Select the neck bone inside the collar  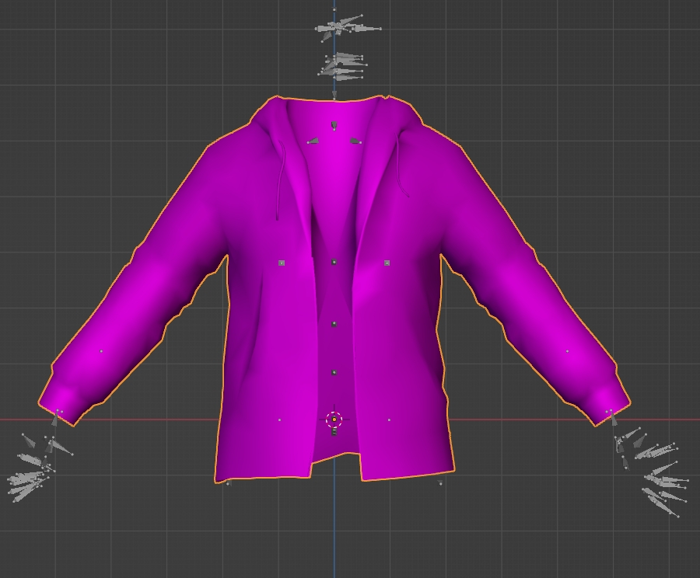coord(334,125)
